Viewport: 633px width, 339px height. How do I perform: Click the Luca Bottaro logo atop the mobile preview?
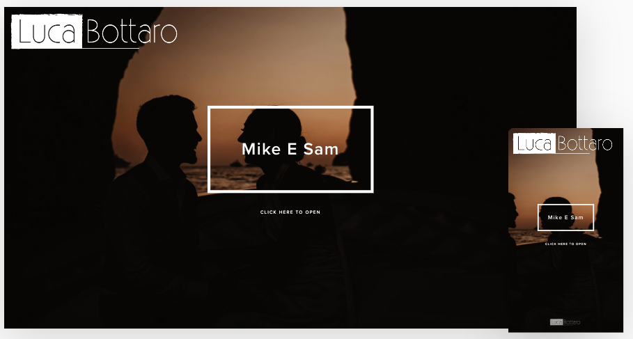[563, 143]
